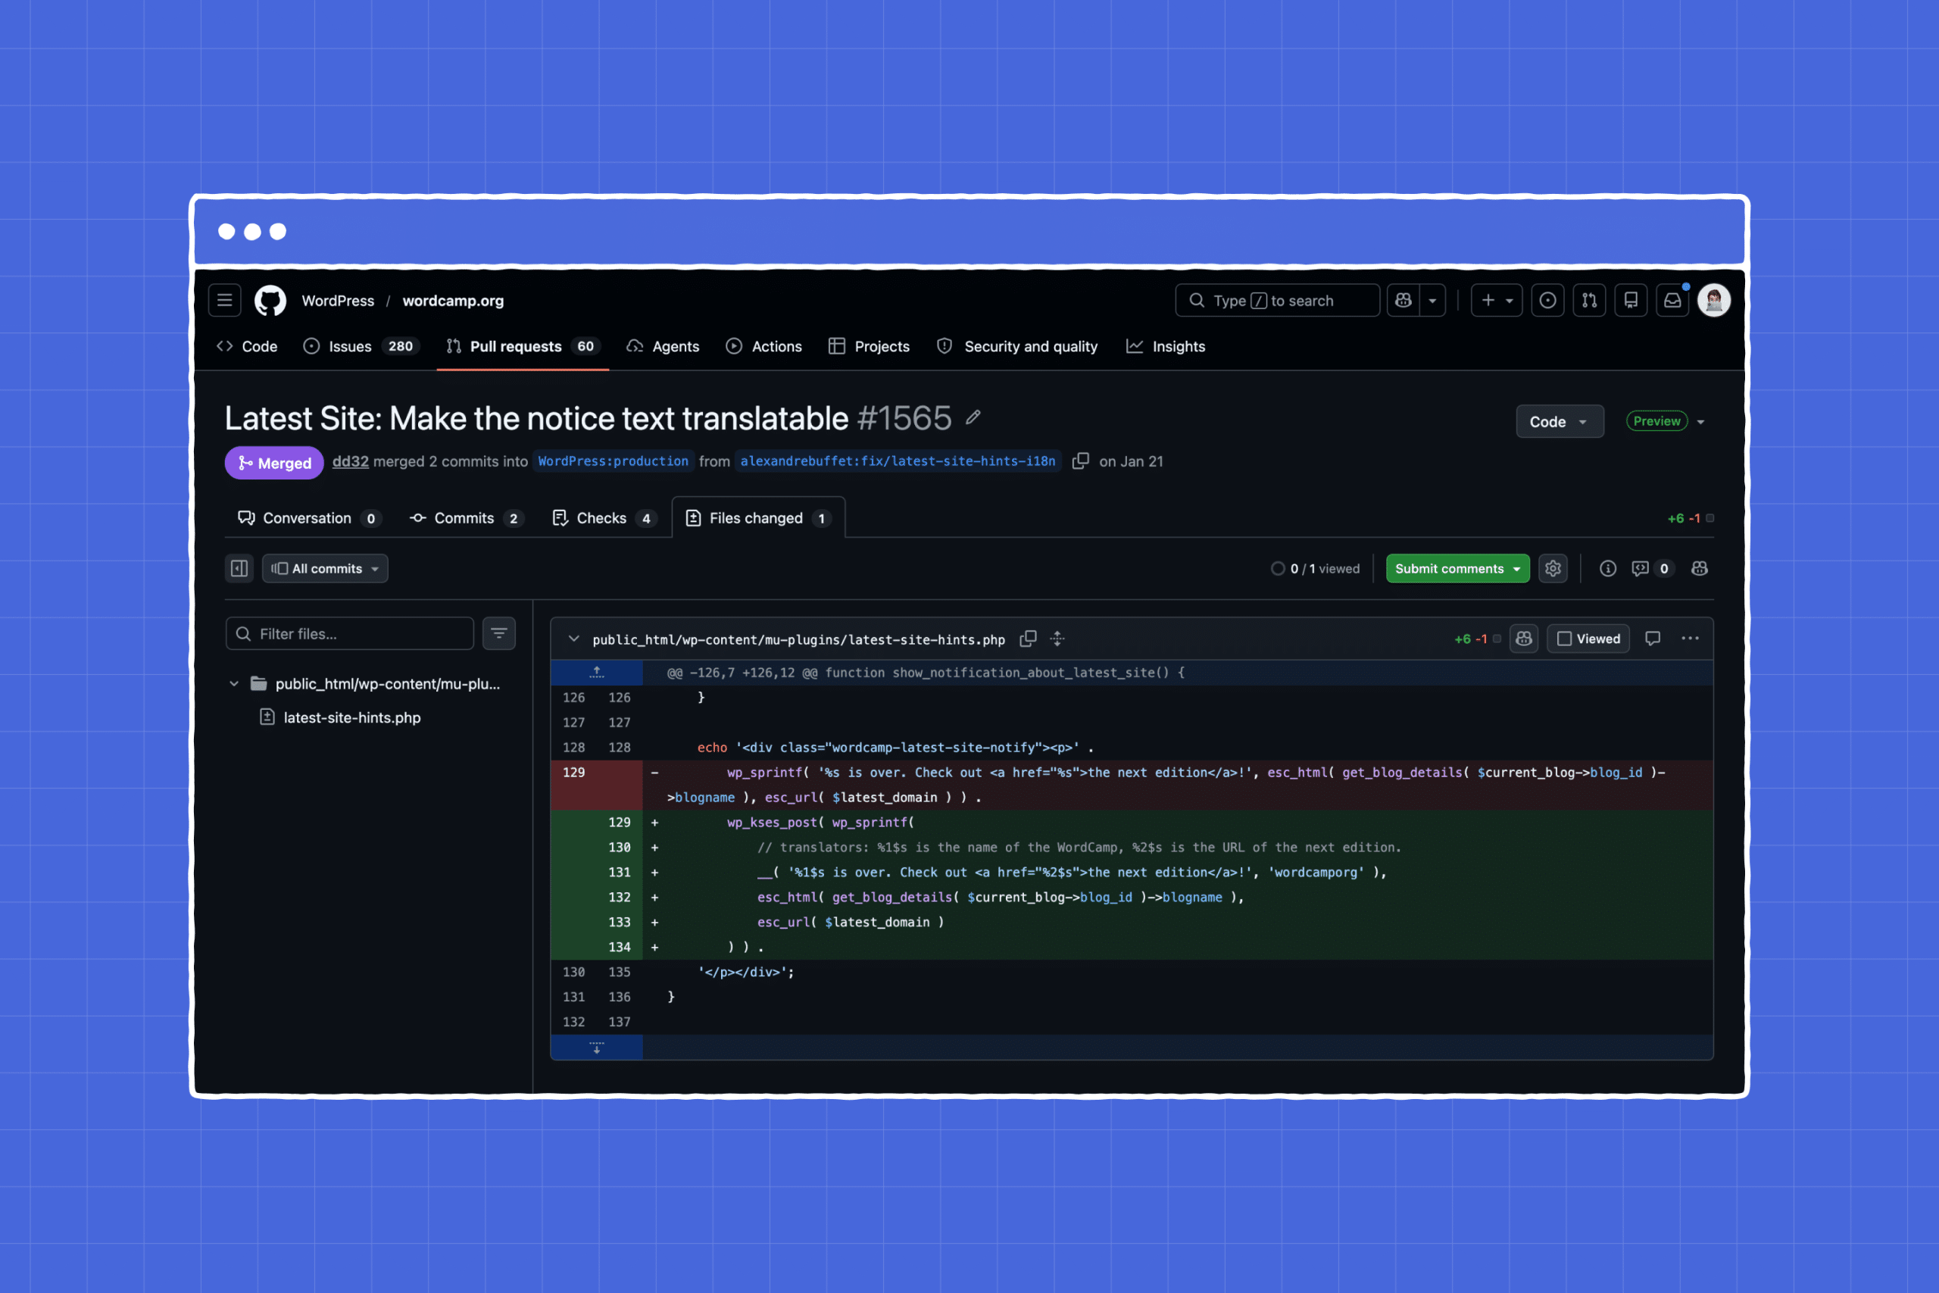This screenshot has height=1293, width=1939.
Task: Go to the GitHub homepage logo
Action: 270,300
